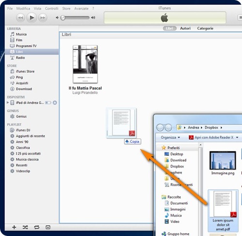Open Documenti under Raccolte
This screenshot has height=236, width=242.
(176, 203)
